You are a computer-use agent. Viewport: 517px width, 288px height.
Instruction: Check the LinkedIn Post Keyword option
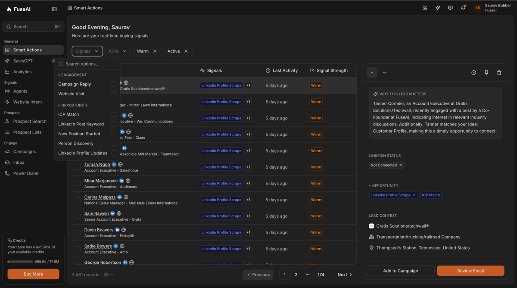114,124
